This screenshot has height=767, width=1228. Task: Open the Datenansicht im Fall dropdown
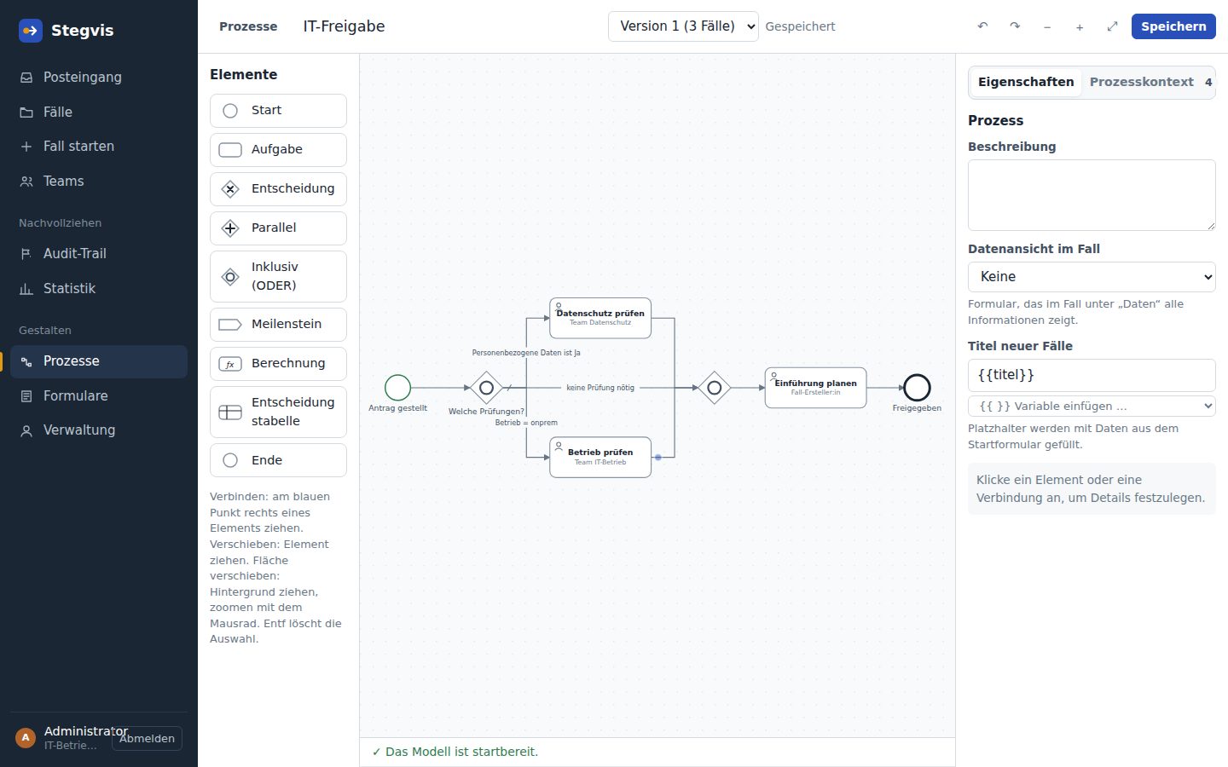point(1092,277)
